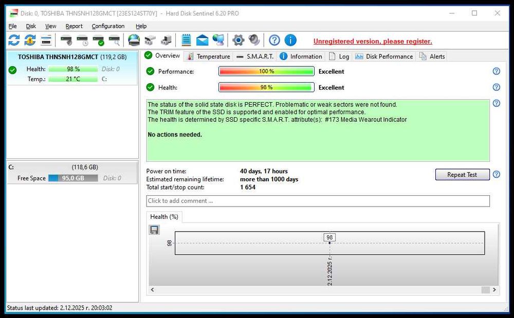Click the save floppy icon above health graph

tap(154, 230)
